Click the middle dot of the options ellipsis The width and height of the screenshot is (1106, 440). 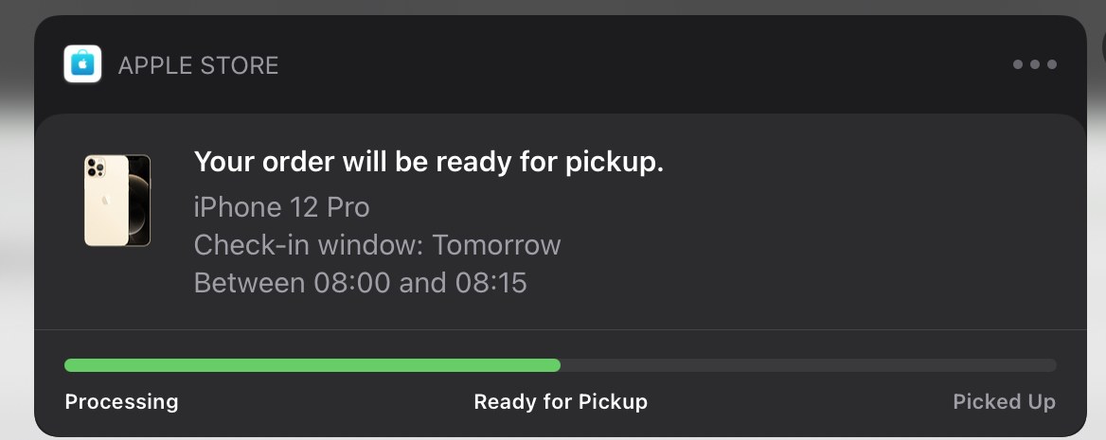1035,64
